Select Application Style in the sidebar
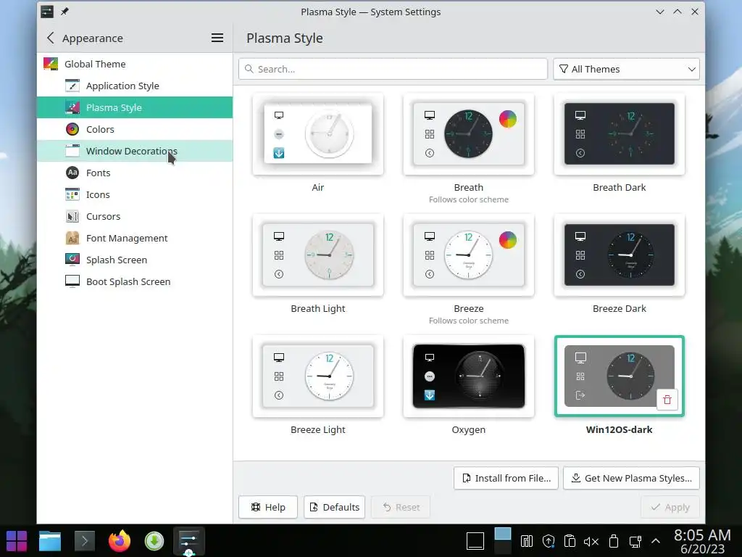 point(134,86)
